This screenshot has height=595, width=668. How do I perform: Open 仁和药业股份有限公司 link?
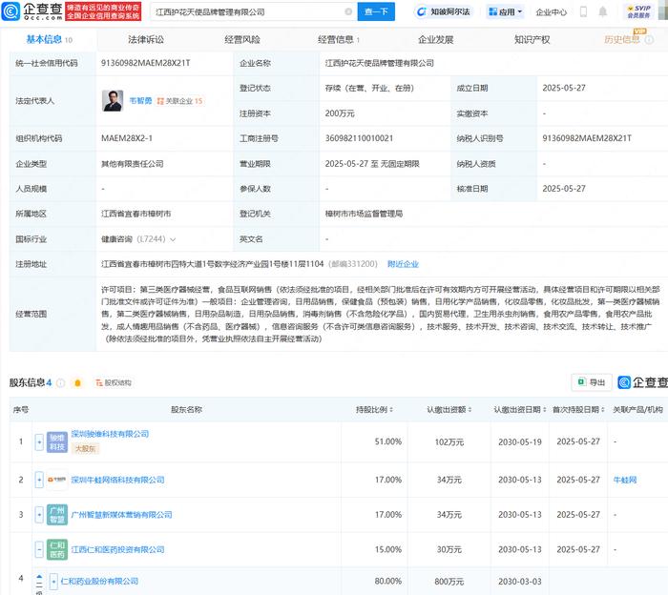click(99, 581)
